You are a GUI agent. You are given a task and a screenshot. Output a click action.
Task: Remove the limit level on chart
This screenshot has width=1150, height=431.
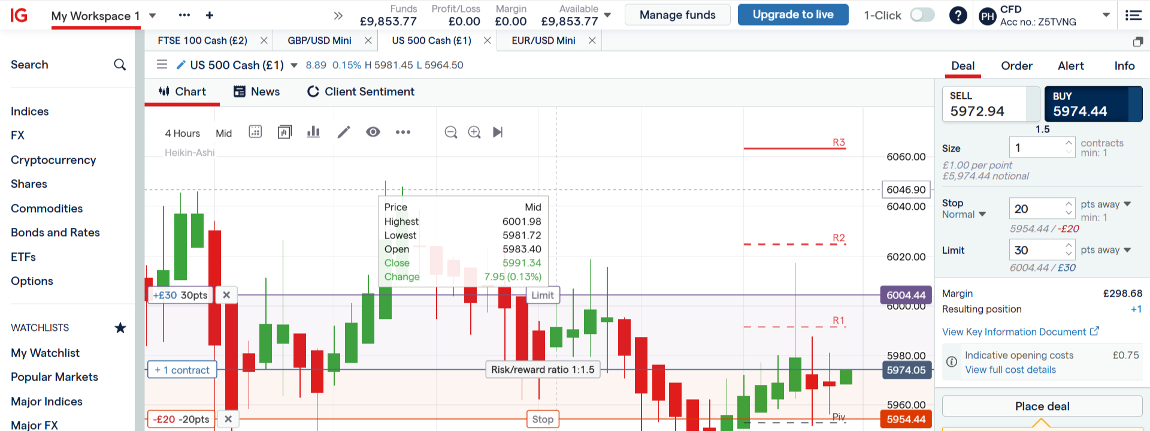(x=226, y=295)
